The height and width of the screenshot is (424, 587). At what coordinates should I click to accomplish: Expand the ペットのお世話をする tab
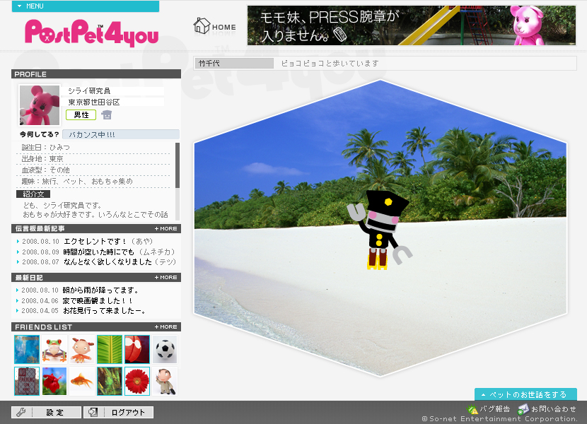(525, 394)
